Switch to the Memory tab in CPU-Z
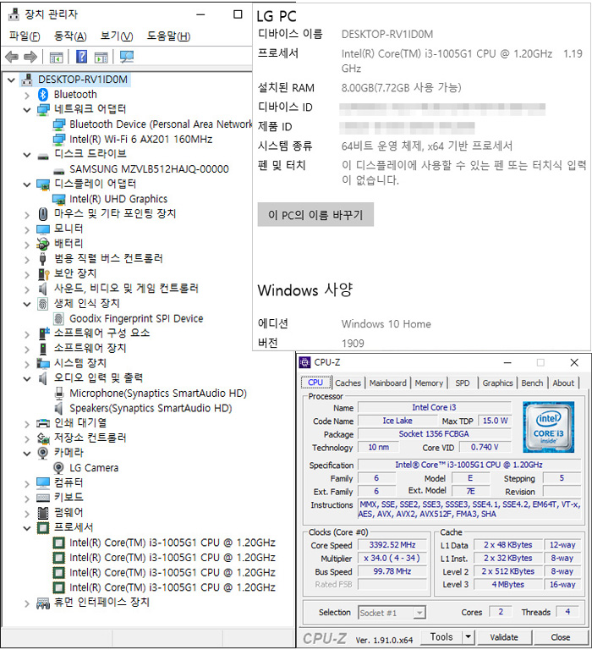This screenshot has height=650, width=592. pos(429,383)
